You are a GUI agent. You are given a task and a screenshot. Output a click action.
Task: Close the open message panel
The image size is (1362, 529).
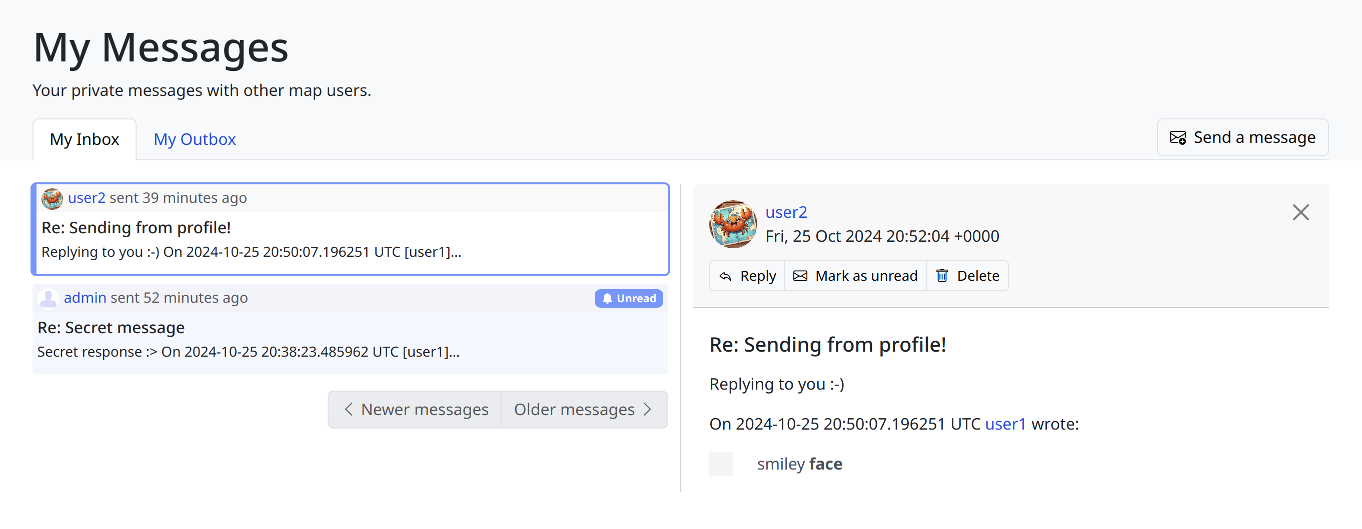pyautogui.click(x=1300, y=213)
